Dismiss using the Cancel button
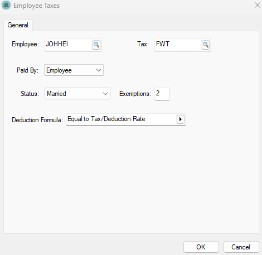 point(241,247)
